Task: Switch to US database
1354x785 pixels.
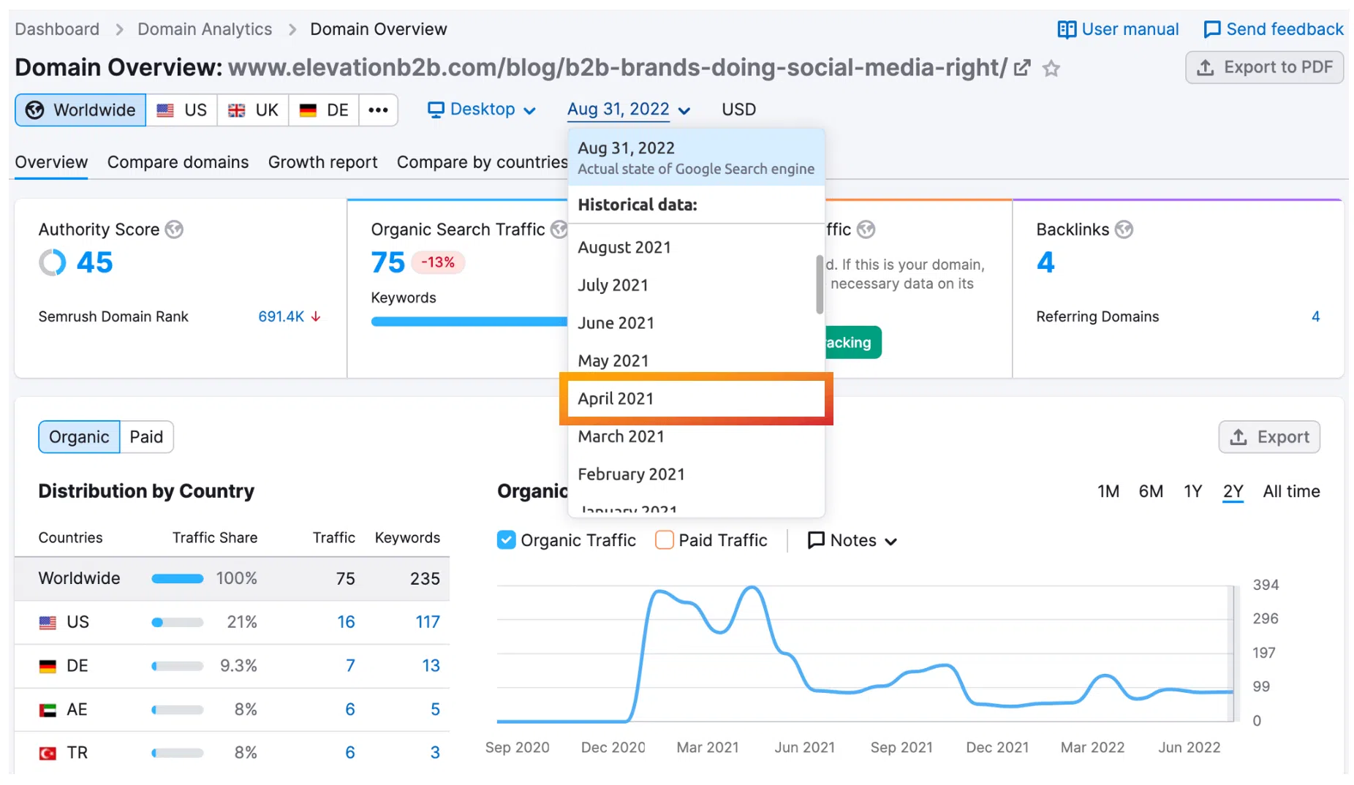Action: click(181, 110)
